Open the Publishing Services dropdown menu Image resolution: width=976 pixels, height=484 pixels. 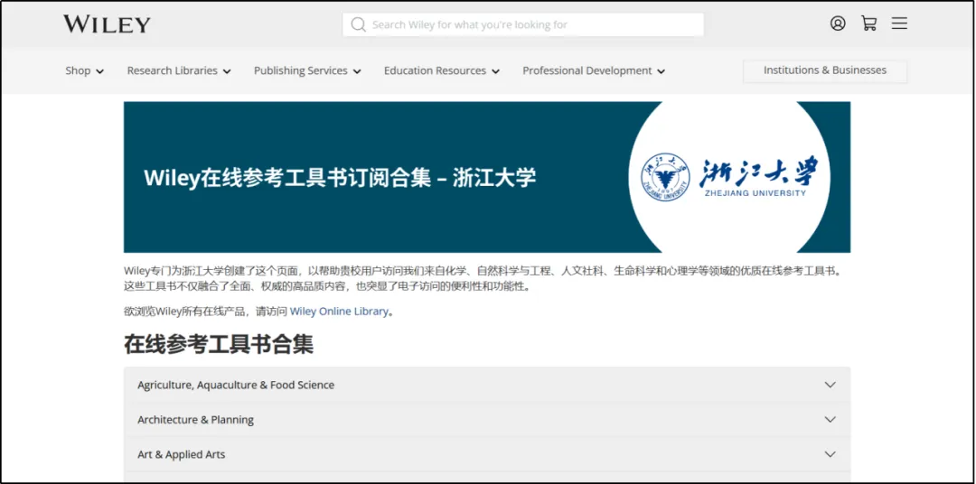pyautogui.click(x=307, y=71)
